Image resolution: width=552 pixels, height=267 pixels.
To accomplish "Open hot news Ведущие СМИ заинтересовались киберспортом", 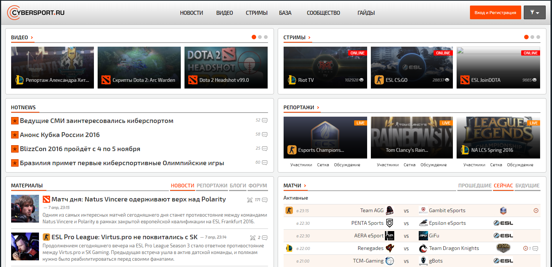I will (x=97, y=121).
